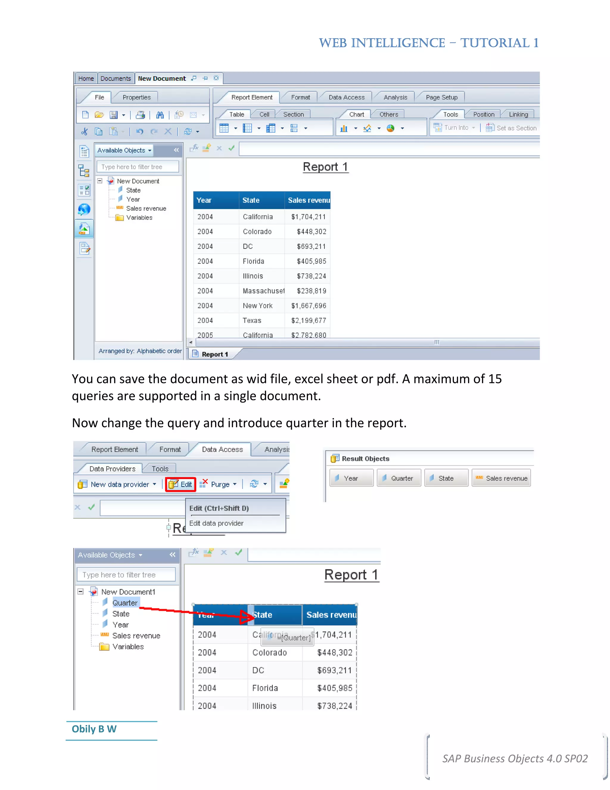610x790 pixels.
Task: Click the column bar chart icon
Action: coord(344,128)
